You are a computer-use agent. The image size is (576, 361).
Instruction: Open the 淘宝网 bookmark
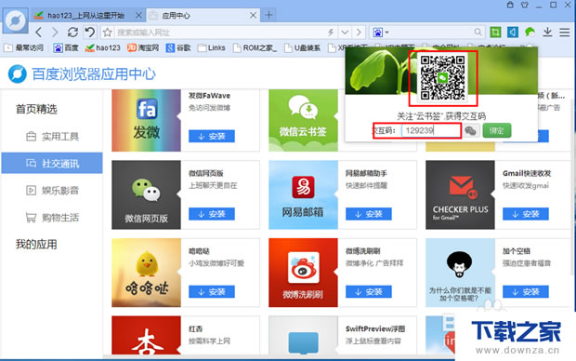tap(143, 47)
